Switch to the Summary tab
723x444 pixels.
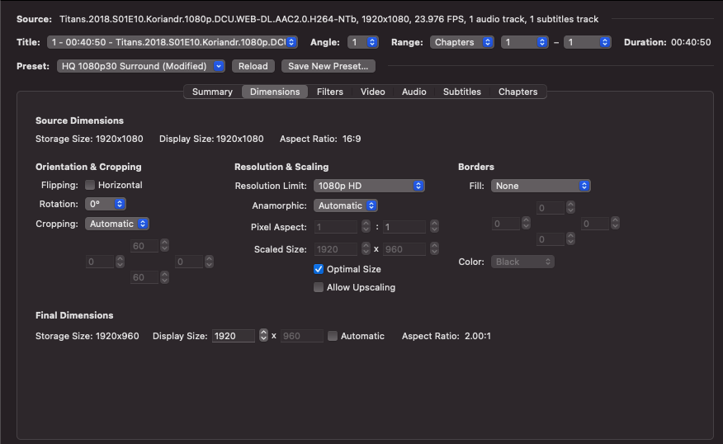tap(212, 92)
